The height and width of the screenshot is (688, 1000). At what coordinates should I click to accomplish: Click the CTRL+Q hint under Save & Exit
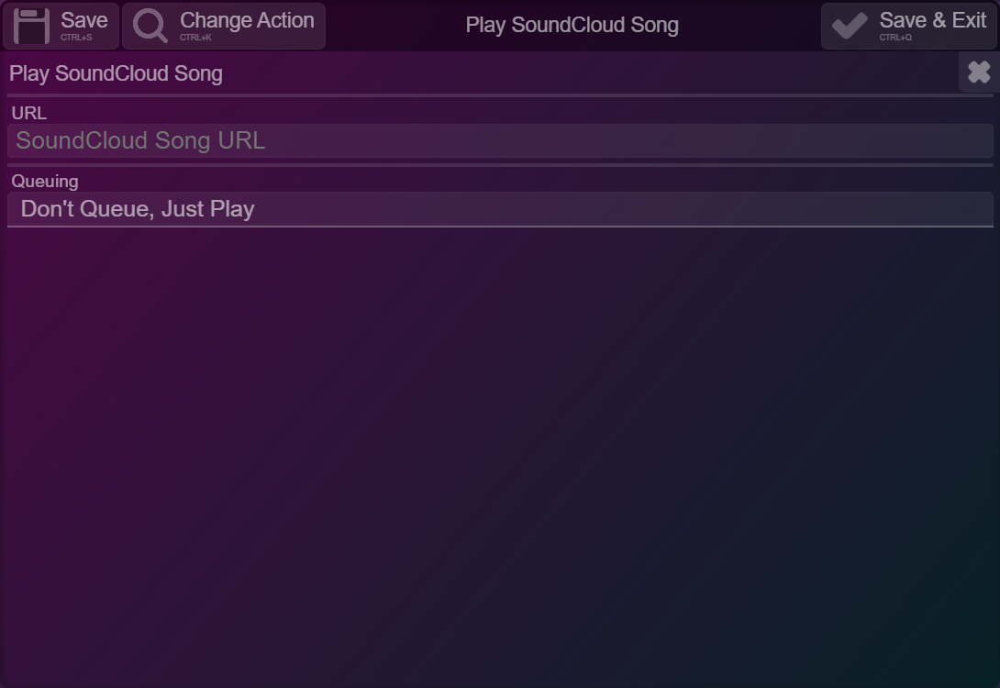click(x=895, y=38)
